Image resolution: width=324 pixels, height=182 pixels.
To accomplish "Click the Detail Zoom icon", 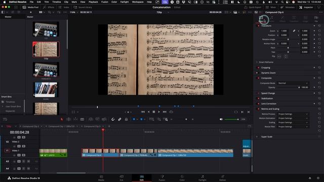I will (x=158, y=119).
